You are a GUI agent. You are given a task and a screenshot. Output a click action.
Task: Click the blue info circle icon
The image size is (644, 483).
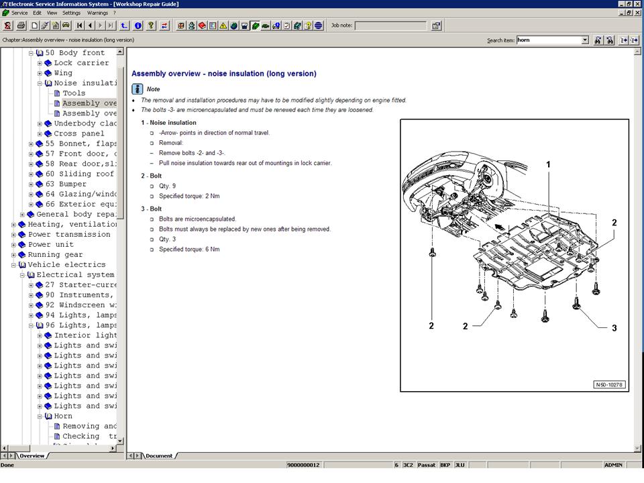click(138, 25)
